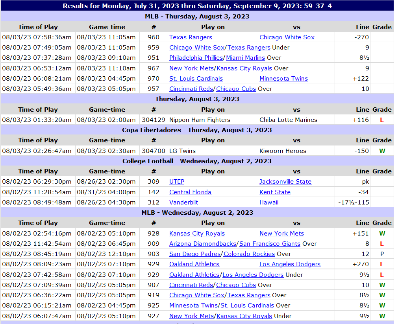The image size is (398, 324).
Task: Open Texas Rangers in game 919 row
Action: pyautogui.click(x=249, y=295)
